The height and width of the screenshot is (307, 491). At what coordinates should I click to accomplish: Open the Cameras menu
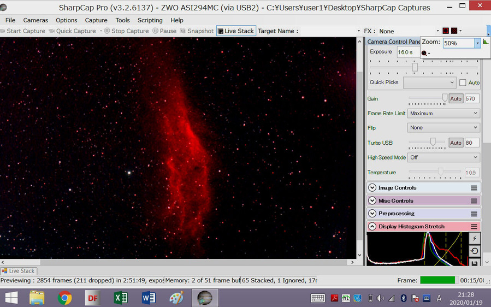click(x=36, y=20)
